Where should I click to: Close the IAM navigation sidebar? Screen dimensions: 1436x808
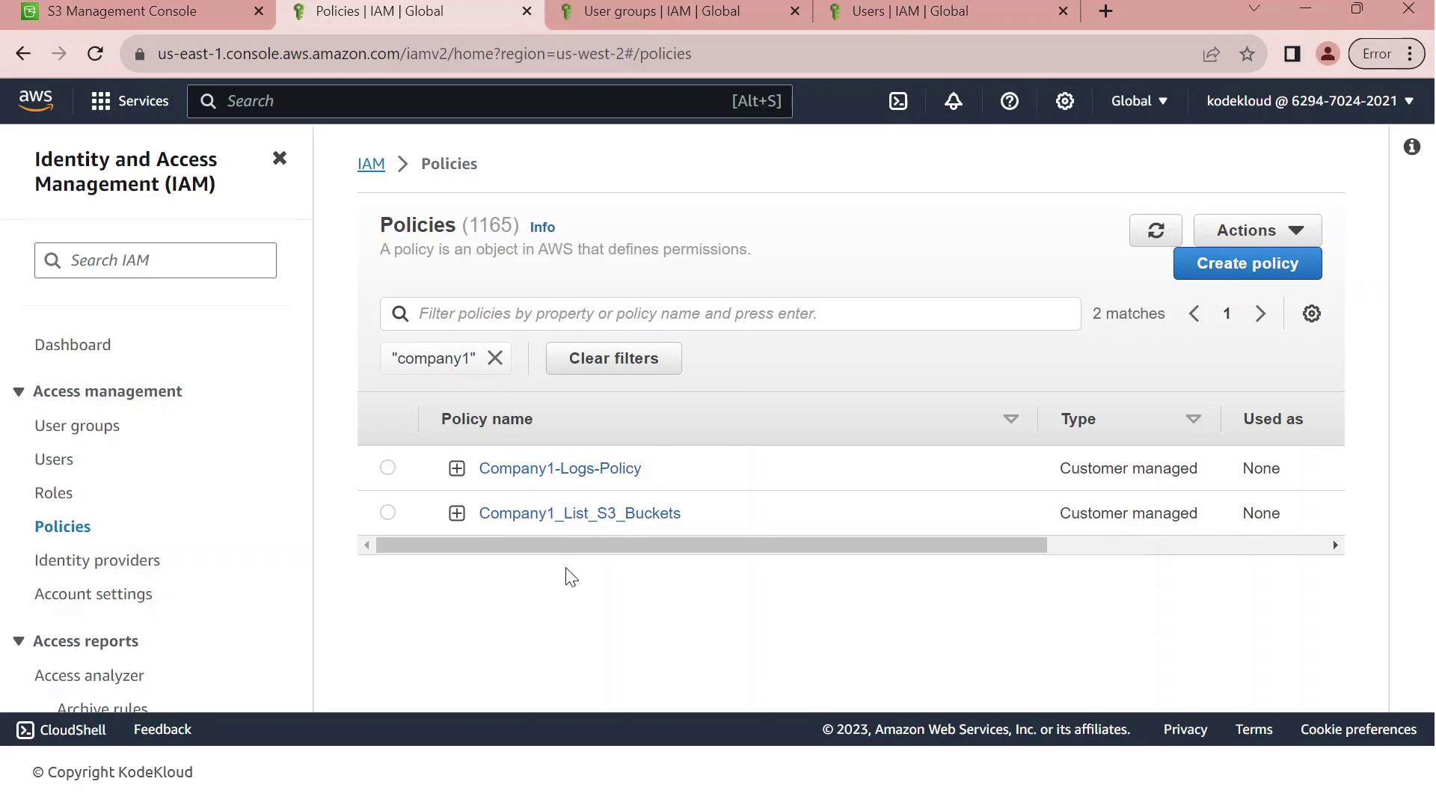(x=280, y=159)
